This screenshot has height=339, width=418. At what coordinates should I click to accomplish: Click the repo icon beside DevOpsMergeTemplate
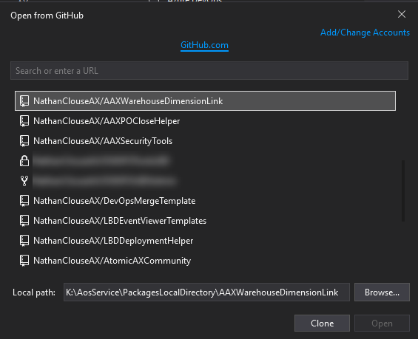click(24, 201)
